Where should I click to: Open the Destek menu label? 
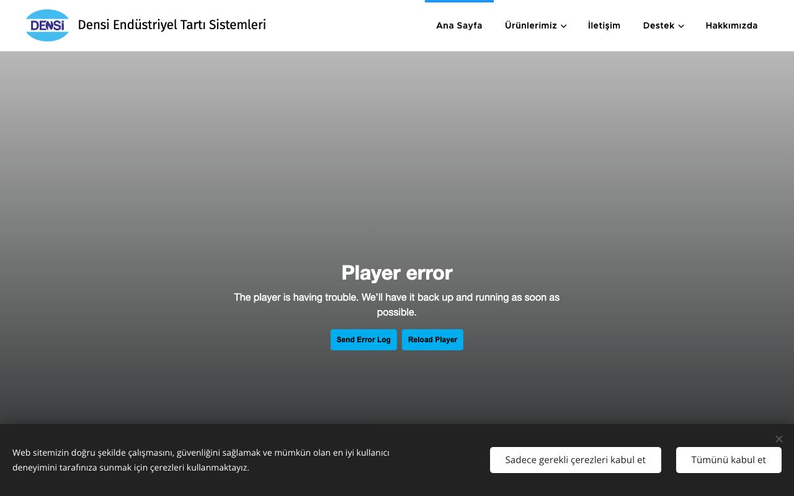pos(659,25)
